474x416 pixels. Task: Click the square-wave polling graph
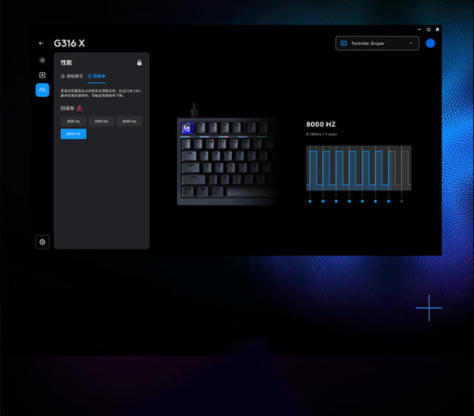pos(359,168)
